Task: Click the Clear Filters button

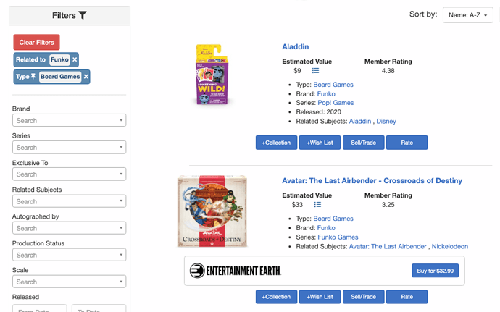Action: (x=36, y=43)
